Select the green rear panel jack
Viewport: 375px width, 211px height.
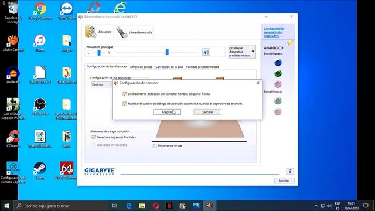278,73
